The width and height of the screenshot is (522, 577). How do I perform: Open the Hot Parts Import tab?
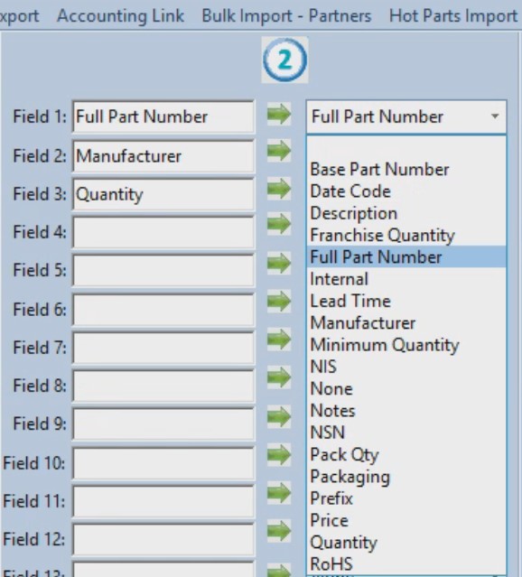(x=453, y=16)
